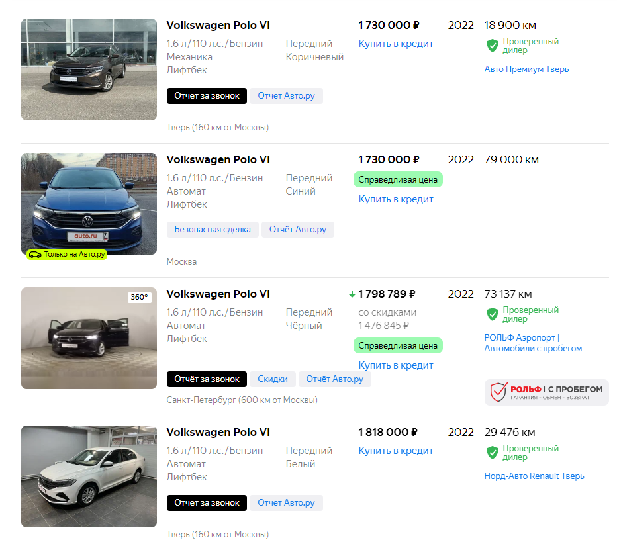Open the РОЛЬФ С ПРОБЕГОМ logo banner
617x540 pixels.
point(546,392)
